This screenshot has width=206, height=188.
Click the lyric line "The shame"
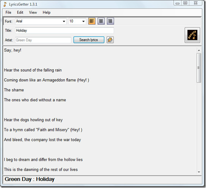click(14, 90)
